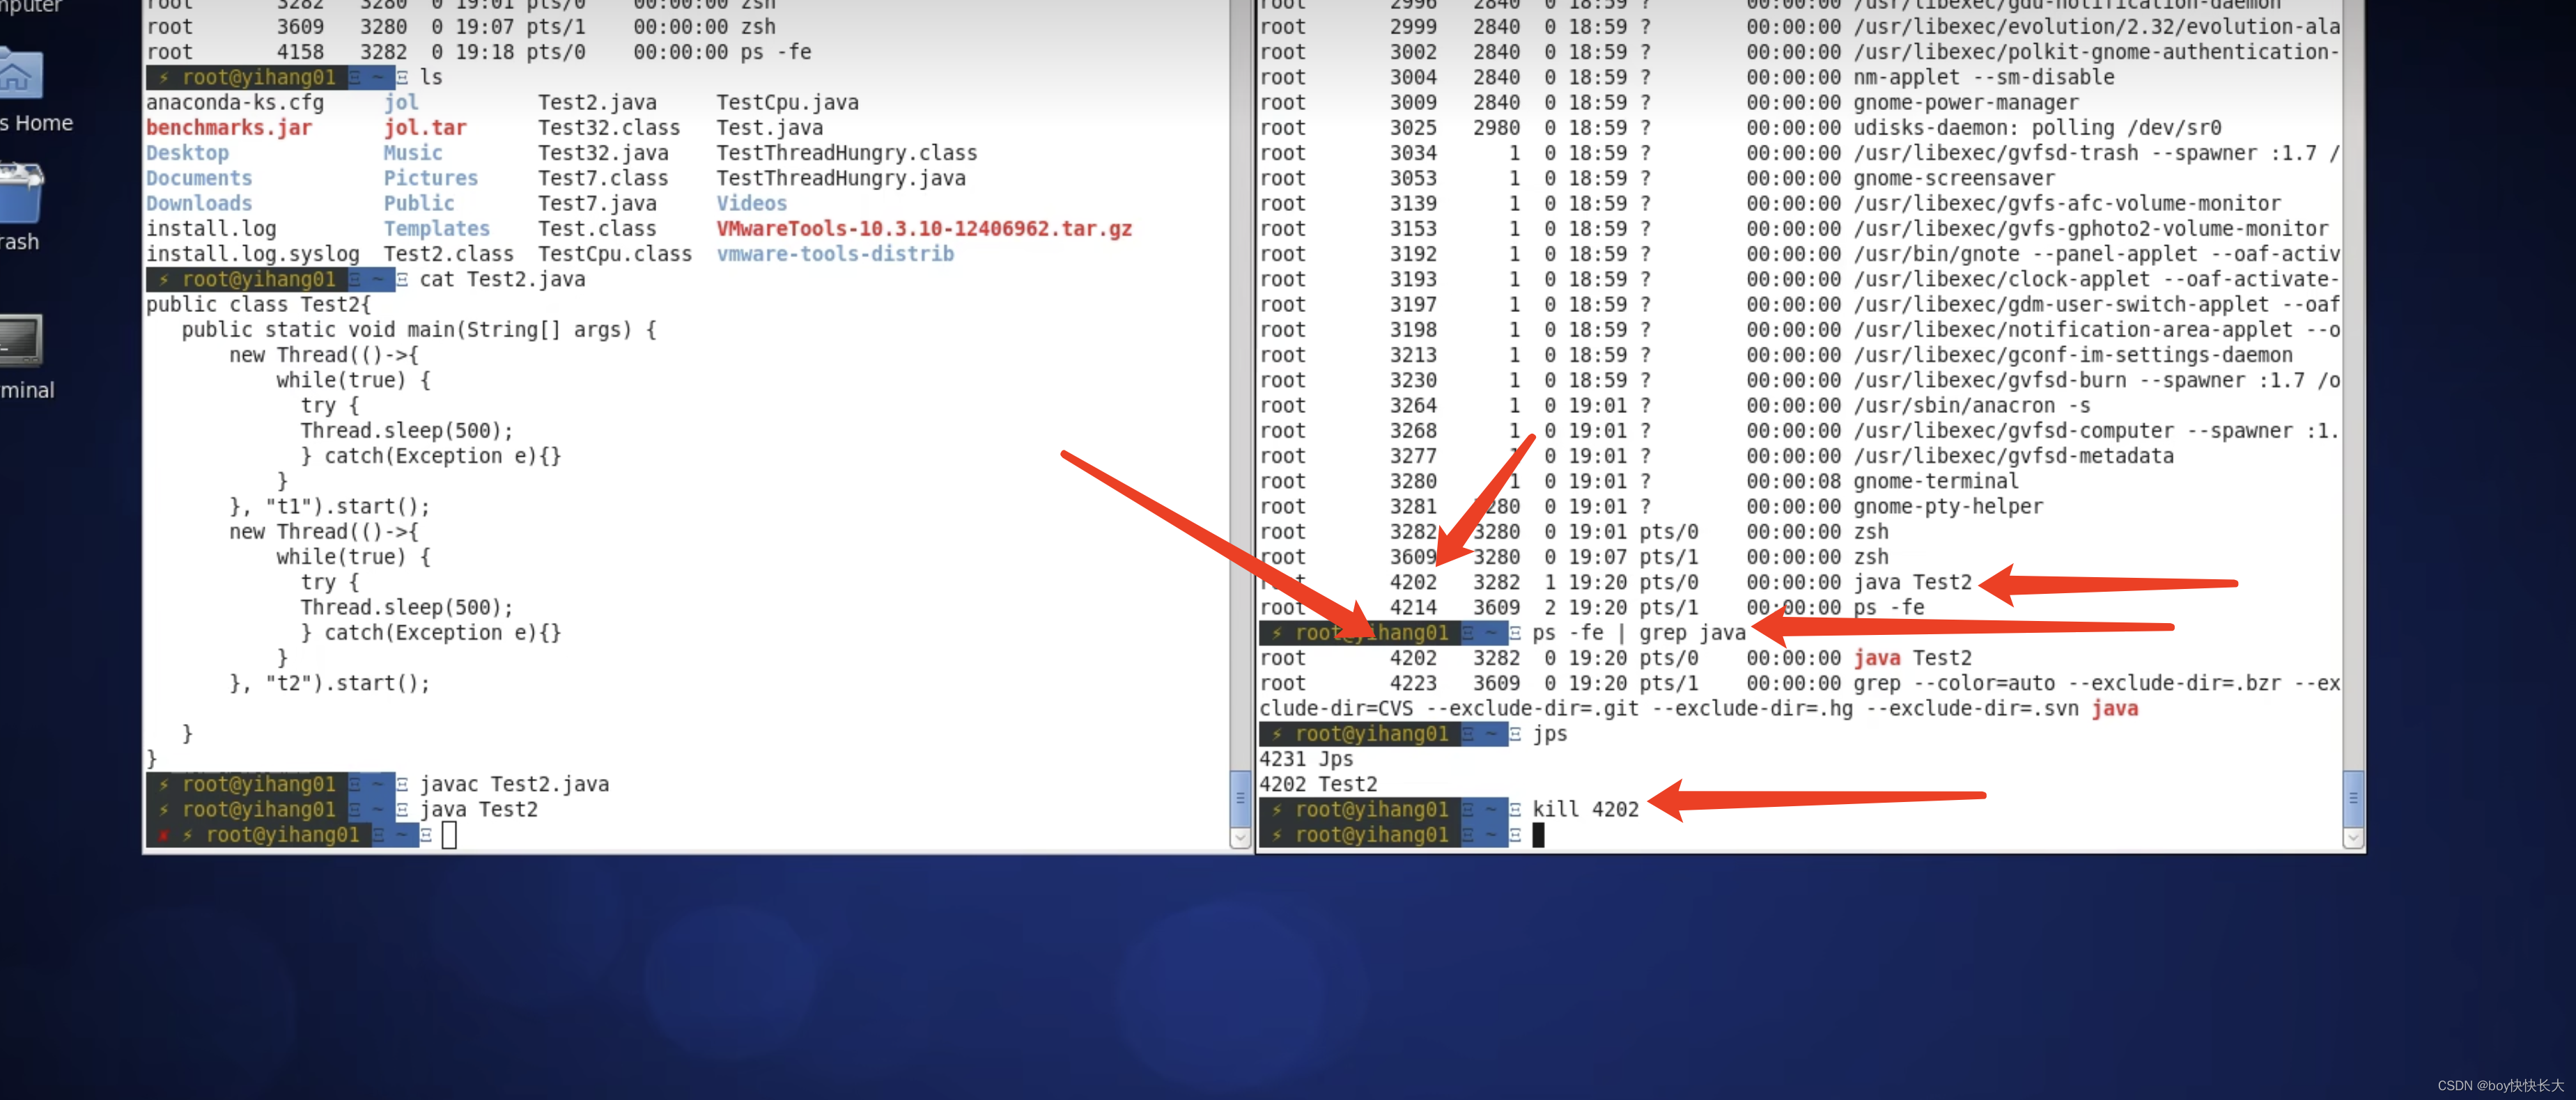Click '/usr/libexec/gconf-im-settings-daemon' entry
Viewport: 2576px width, 1100px height.
click(x=2073, y=354)
